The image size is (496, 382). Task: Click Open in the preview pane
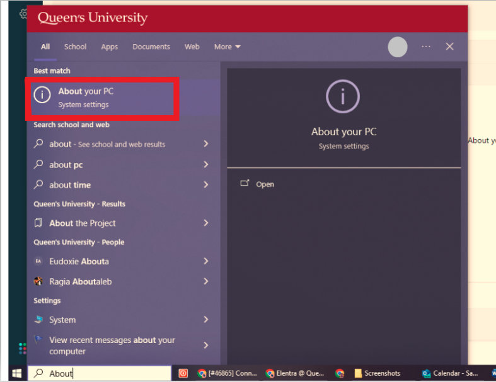265,184
